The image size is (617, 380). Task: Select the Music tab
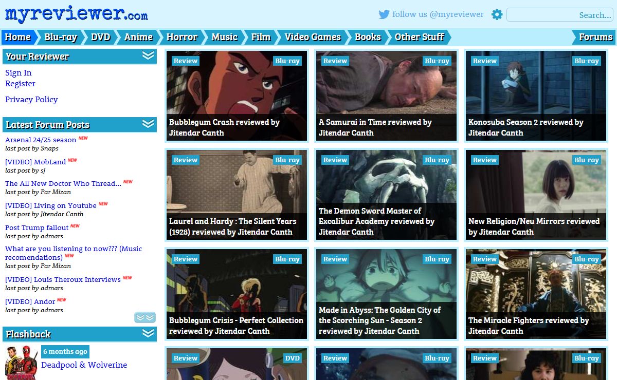(225, 37)
